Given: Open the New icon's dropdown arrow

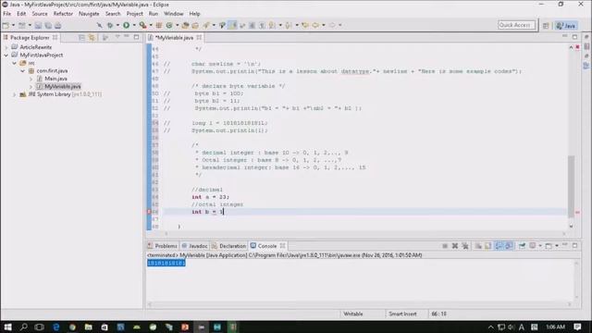Looking at the screenshot, I should 13,25.
